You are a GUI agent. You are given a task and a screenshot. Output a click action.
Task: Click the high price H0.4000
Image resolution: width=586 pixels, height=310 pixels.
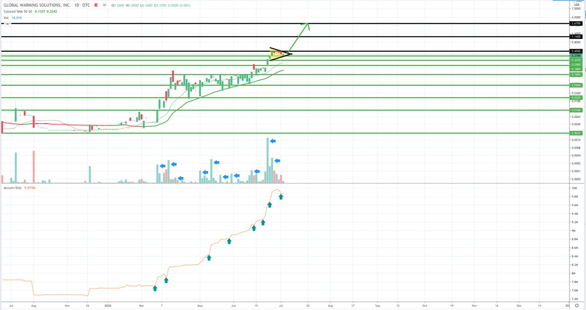(132, 5)
